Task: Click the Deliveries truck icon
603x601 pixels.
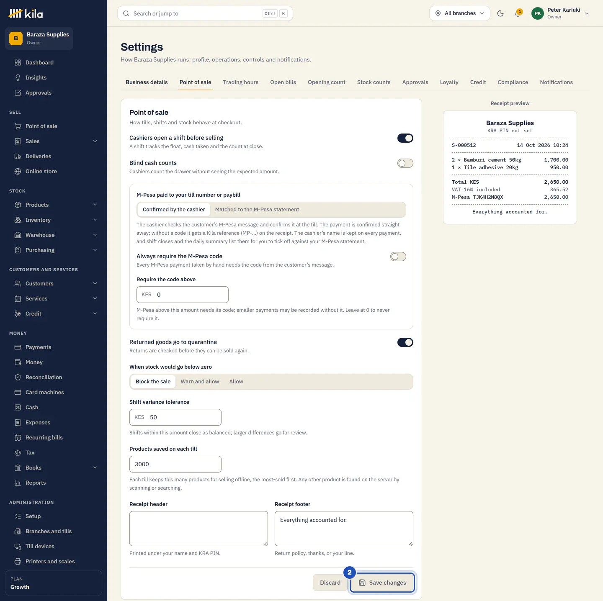Action: pyautogui.click(x=18, y=156)
